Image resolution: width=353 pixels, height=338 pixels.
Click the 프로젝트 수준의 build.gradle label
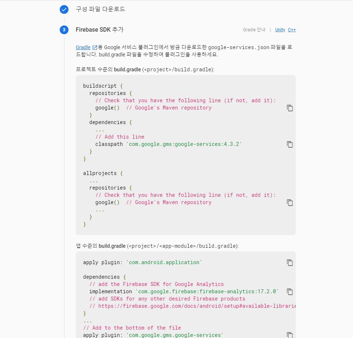click(145, 69)
